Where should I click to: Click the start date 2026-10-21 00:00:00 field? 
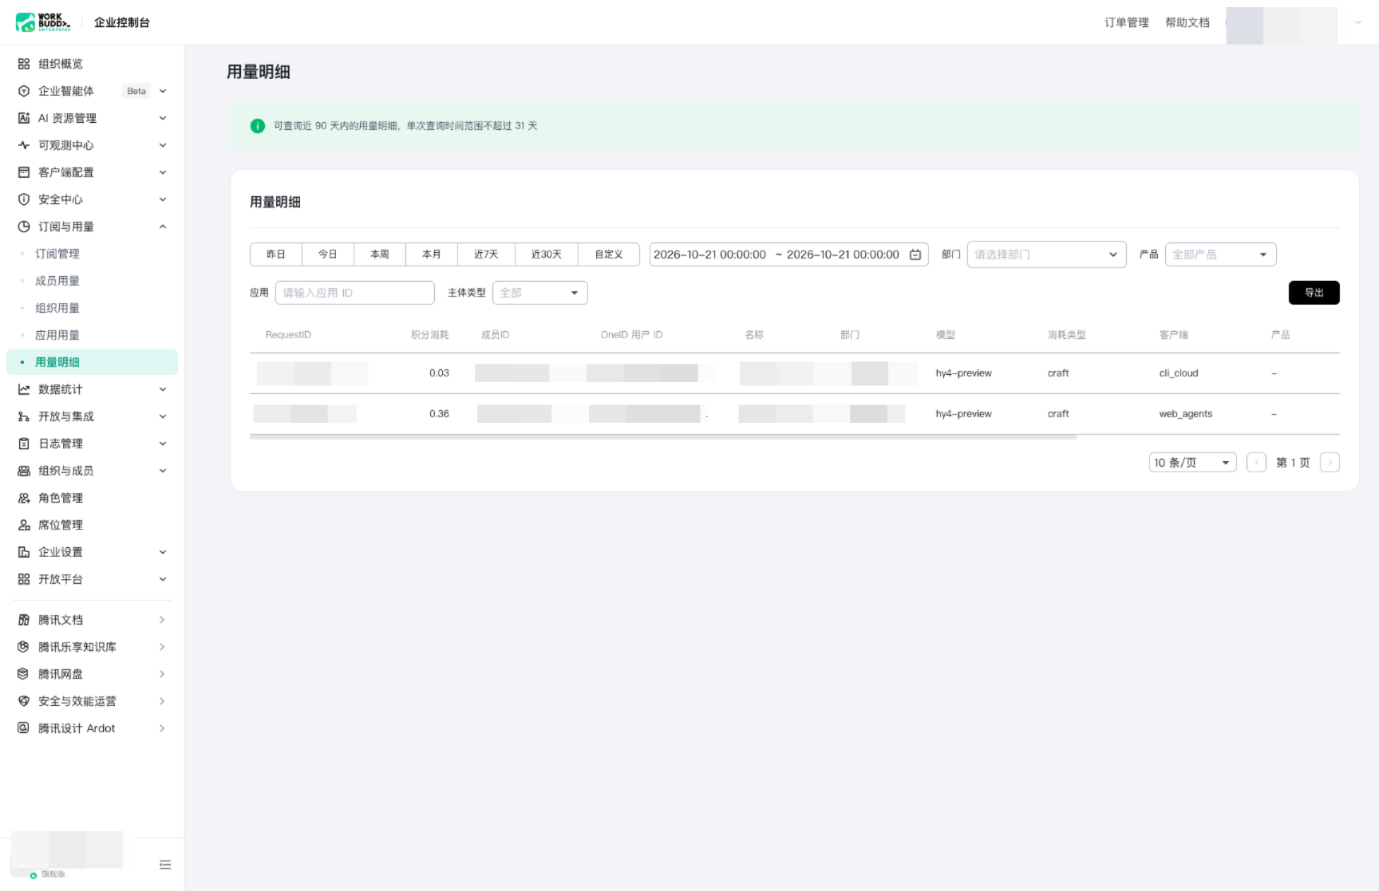click(x=709, y=254)
